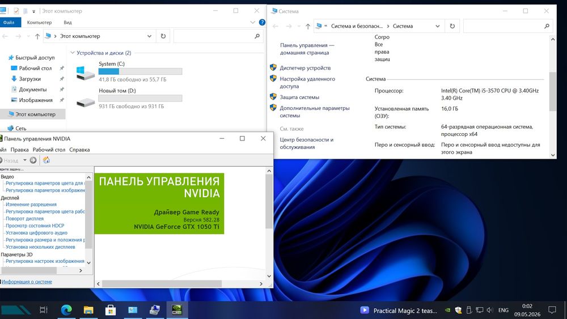The width and height of the screenshot is (567, 319).
Task: Click System (C:) free space bar
Action: [x=140, y=71]
